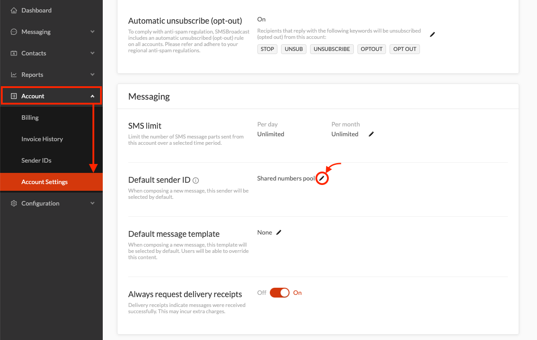Expand the Messaging sidebar section
Viewport: 537px width, 340px height.
(93, 31)
